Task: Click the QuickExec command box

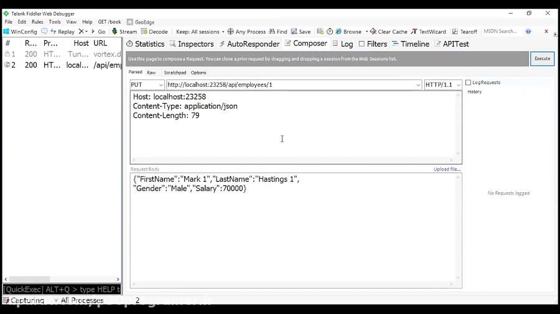Action: coord(62,289)
